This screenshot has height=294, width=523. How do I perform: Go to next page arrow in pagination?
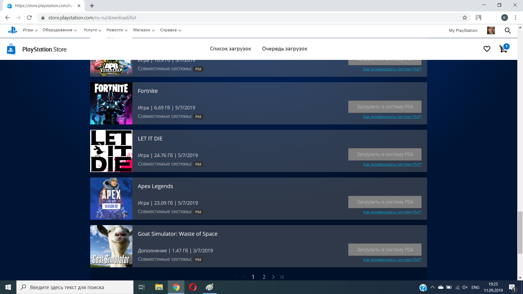(x=273, y=277)
